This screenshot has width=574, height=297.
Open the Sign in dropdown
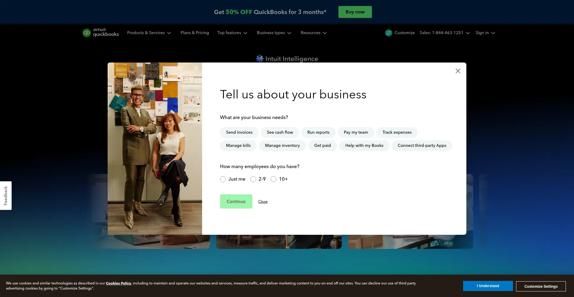point(485,33)
